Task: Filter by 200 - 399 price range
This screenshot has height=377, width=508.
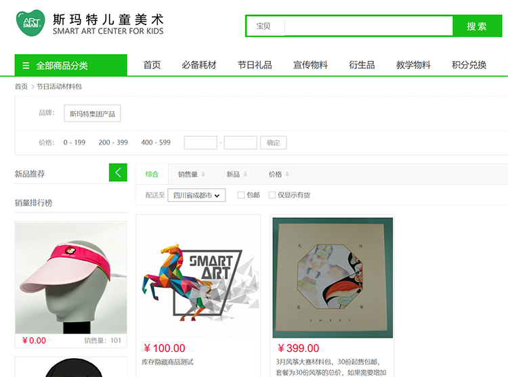Action: [x=113, y=142]
